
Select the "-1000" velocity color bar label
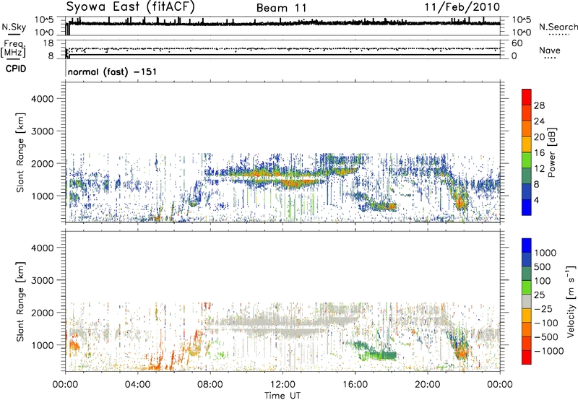click(548, 351)
